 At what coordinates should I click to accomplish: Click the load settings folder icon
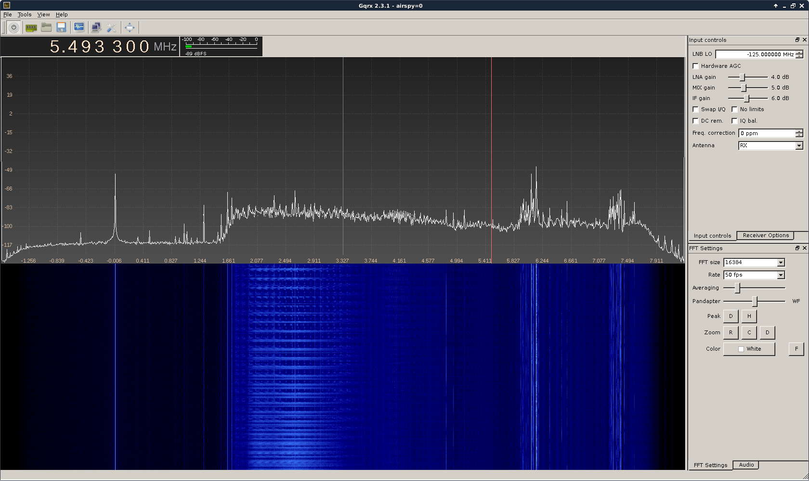coord(46,27)
